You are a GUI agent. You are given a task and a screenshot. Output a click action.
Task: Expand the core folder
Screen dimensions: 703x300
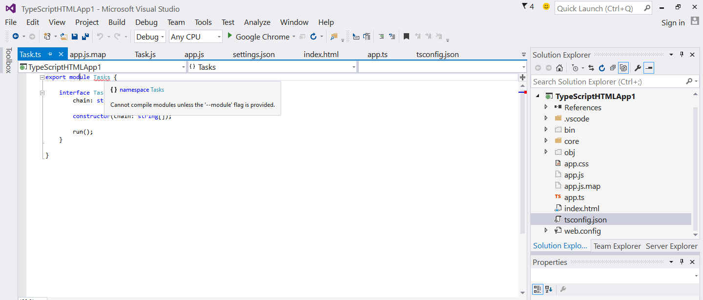click(x=546, y=140)
